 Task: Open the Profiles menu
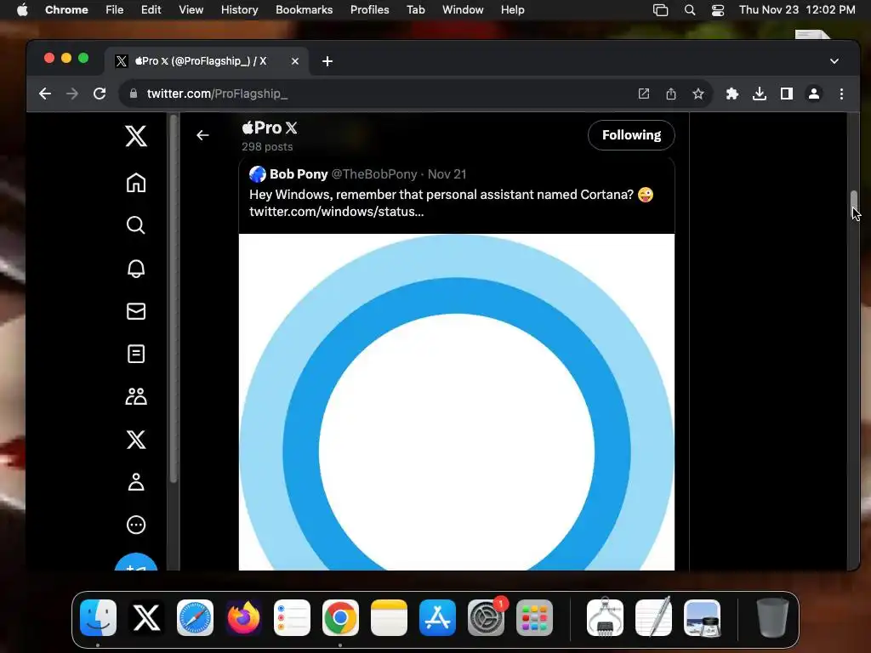pyautogui.click(x=369, y=9)
